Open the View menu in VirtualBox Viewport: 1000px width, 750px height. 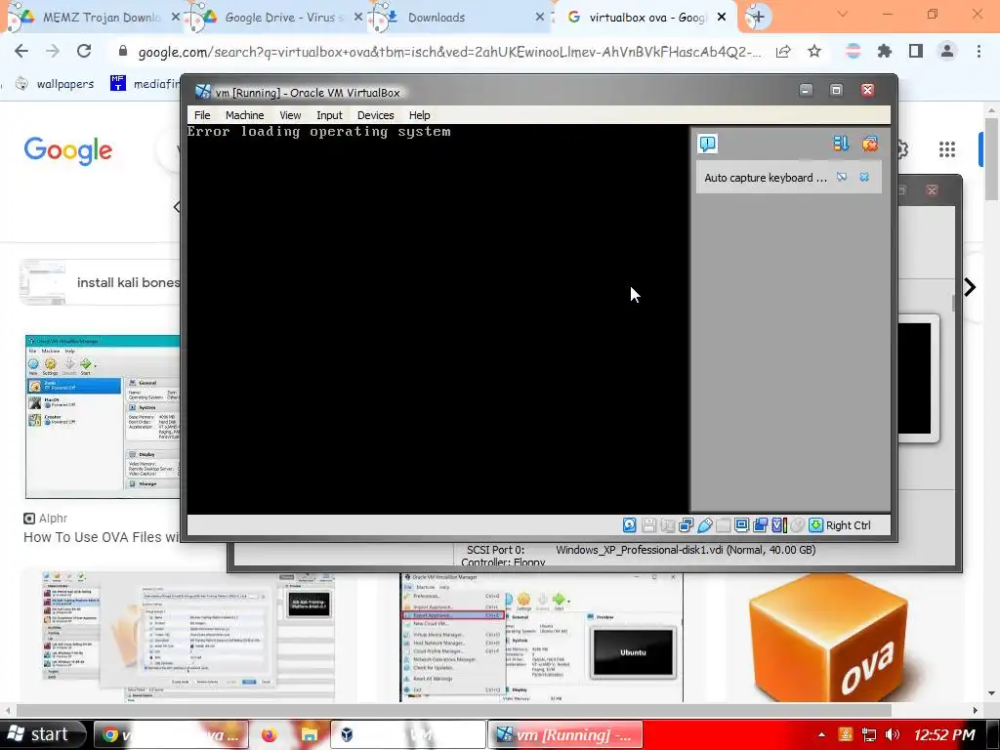290,115
